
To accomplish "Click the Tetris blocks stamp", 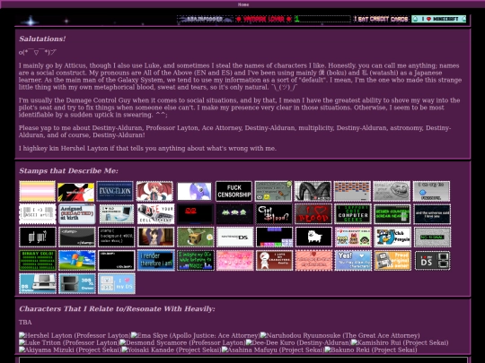I will click(274, 237).
